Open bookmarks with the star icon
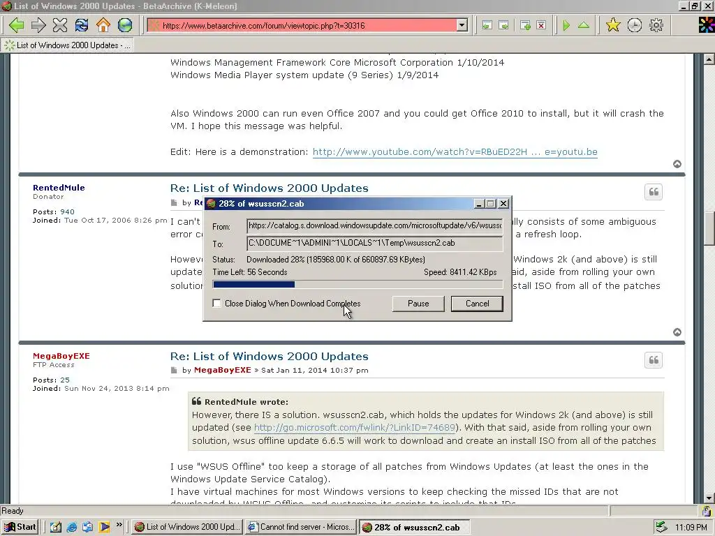This screenshot has width=715, height=536. (613, 25)
